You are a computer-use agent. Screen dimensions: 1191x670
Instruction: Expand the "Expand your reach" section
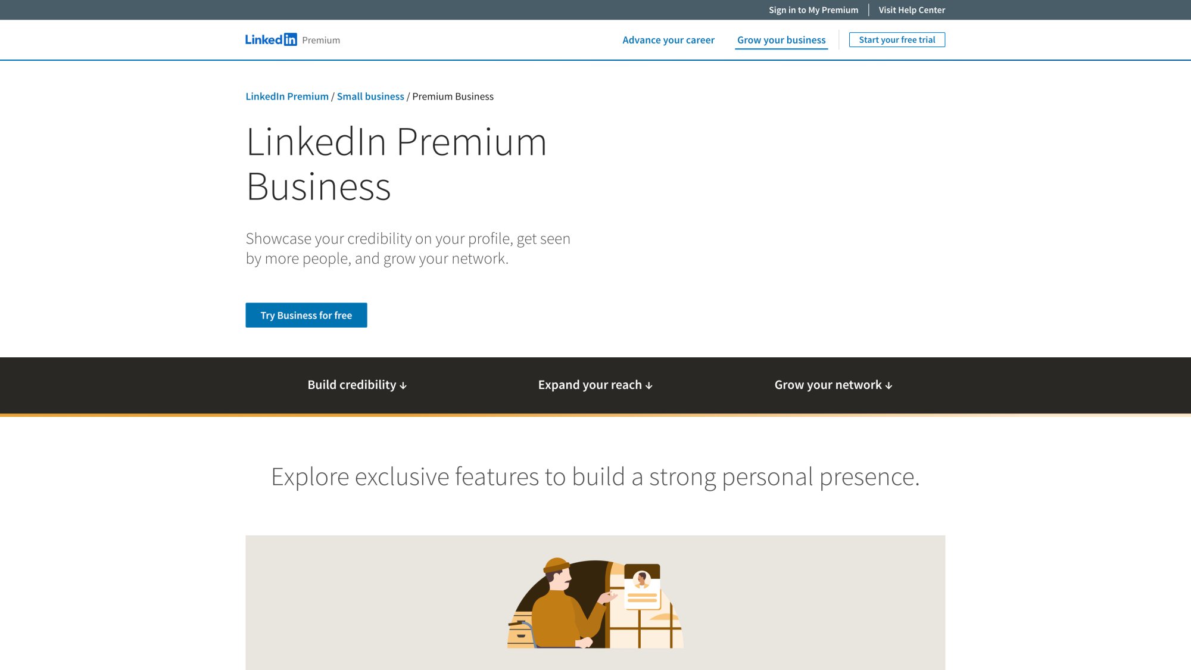tap(594, 385)
